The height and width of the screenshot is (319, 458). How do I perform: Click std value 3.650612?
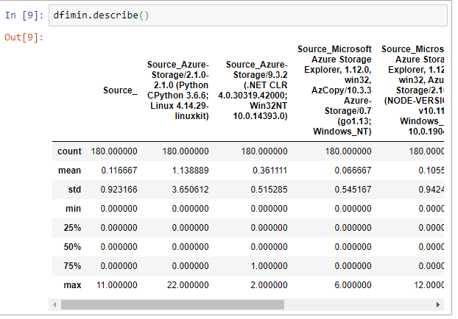coord(191,190)
